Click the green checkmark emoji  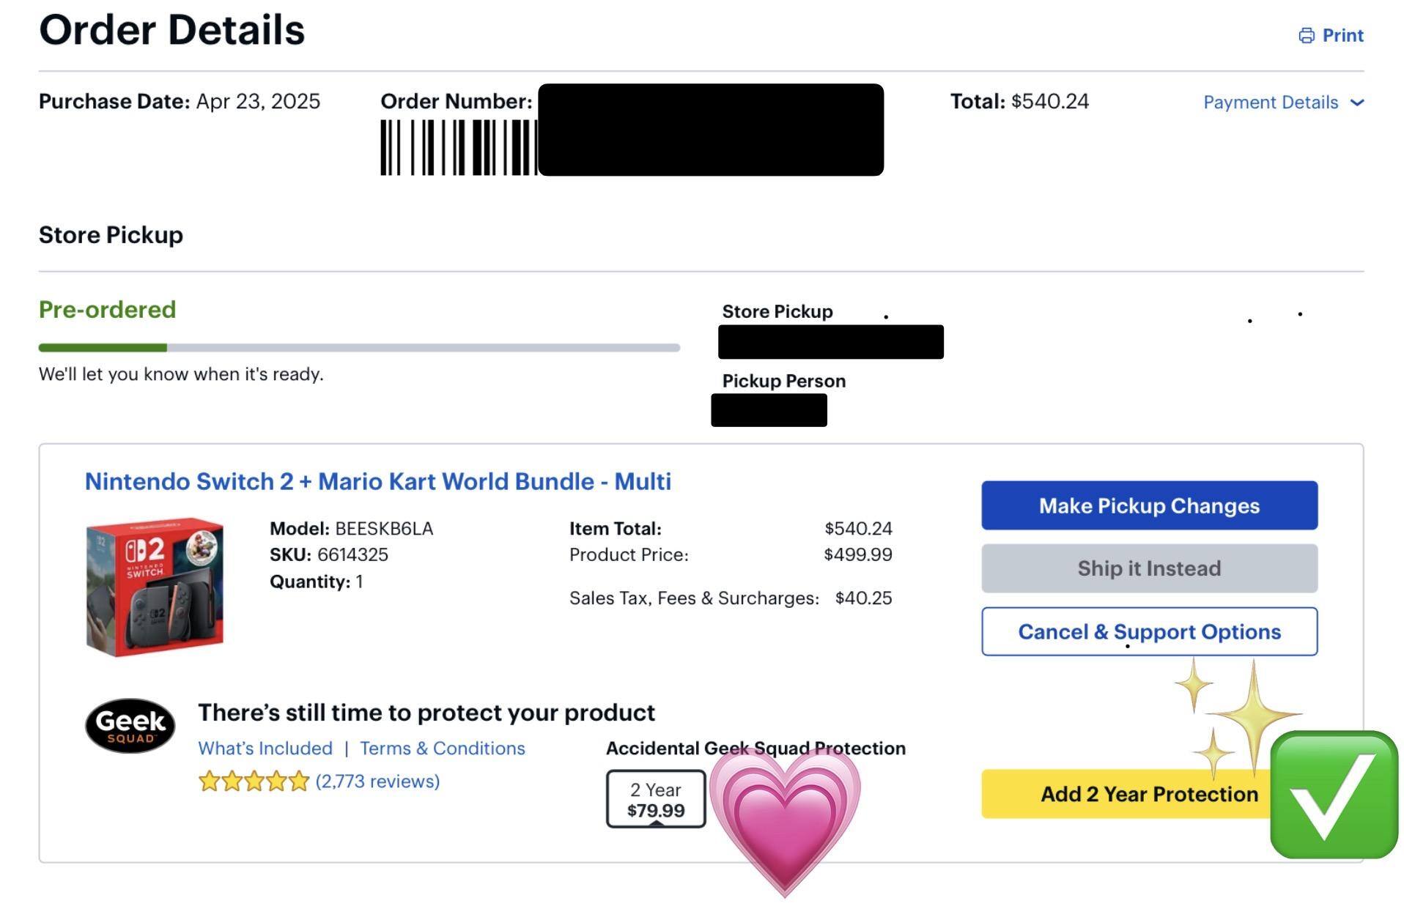pos(1334,795)
